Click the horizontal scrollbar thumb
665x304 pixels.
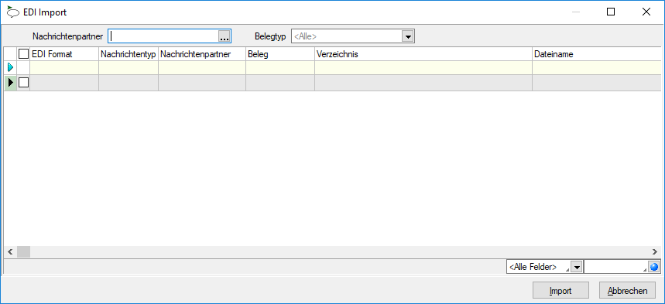pos(23,252)
